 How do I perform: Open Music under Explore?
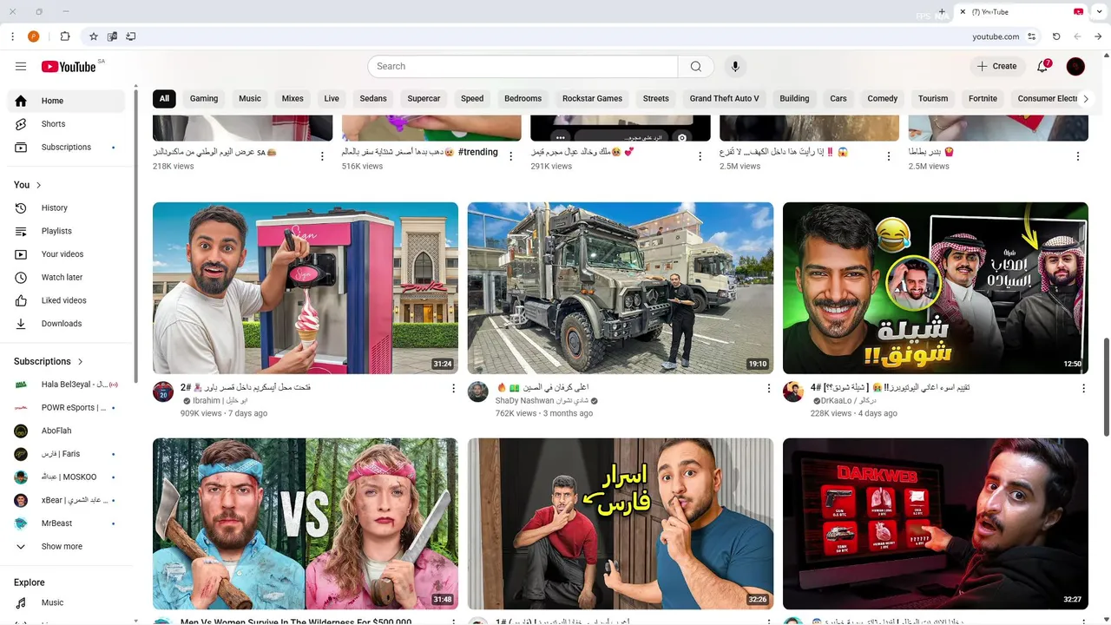tap(67, 602)
